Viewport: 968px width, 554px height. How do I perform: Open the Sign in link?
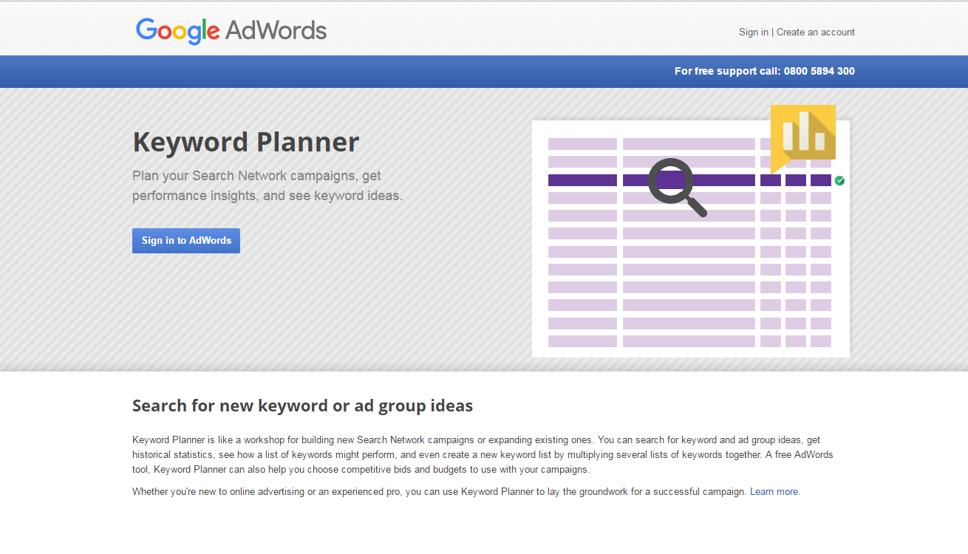[753, 32]
